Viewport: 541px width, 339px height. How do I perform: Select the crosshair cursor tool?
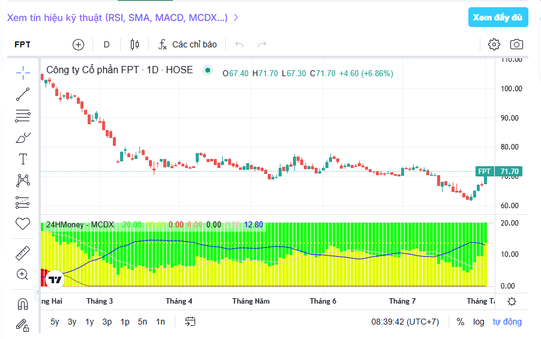(x=23, y=73)
